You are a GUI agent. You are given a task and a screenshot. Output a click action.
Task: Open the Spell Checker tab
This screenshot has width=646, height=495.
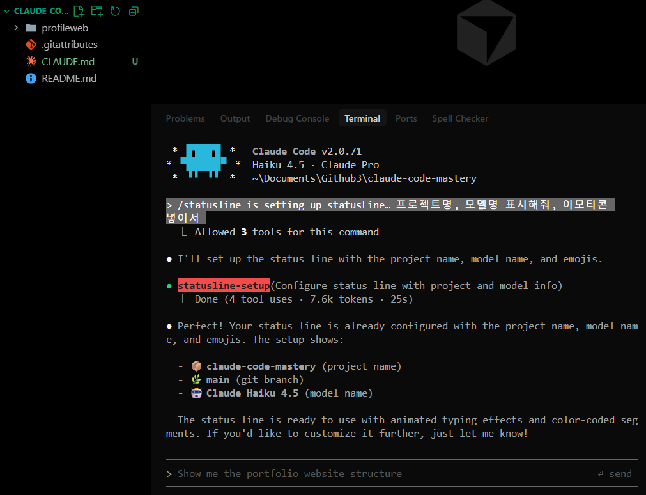(x=460, y=118)
